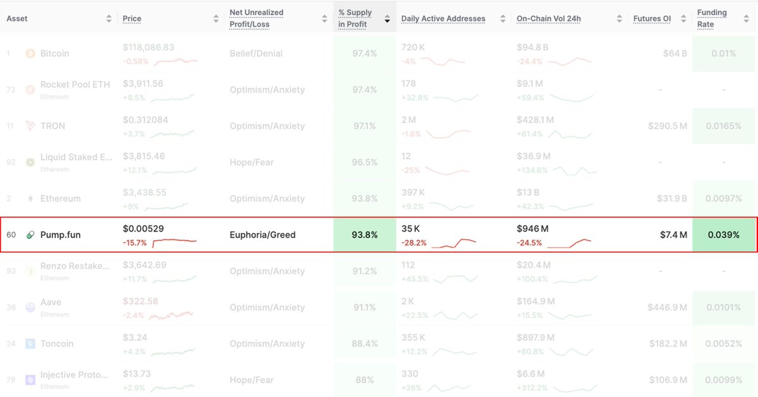Click Rocket Pool ETH price $3,911.56

[143, 83]
